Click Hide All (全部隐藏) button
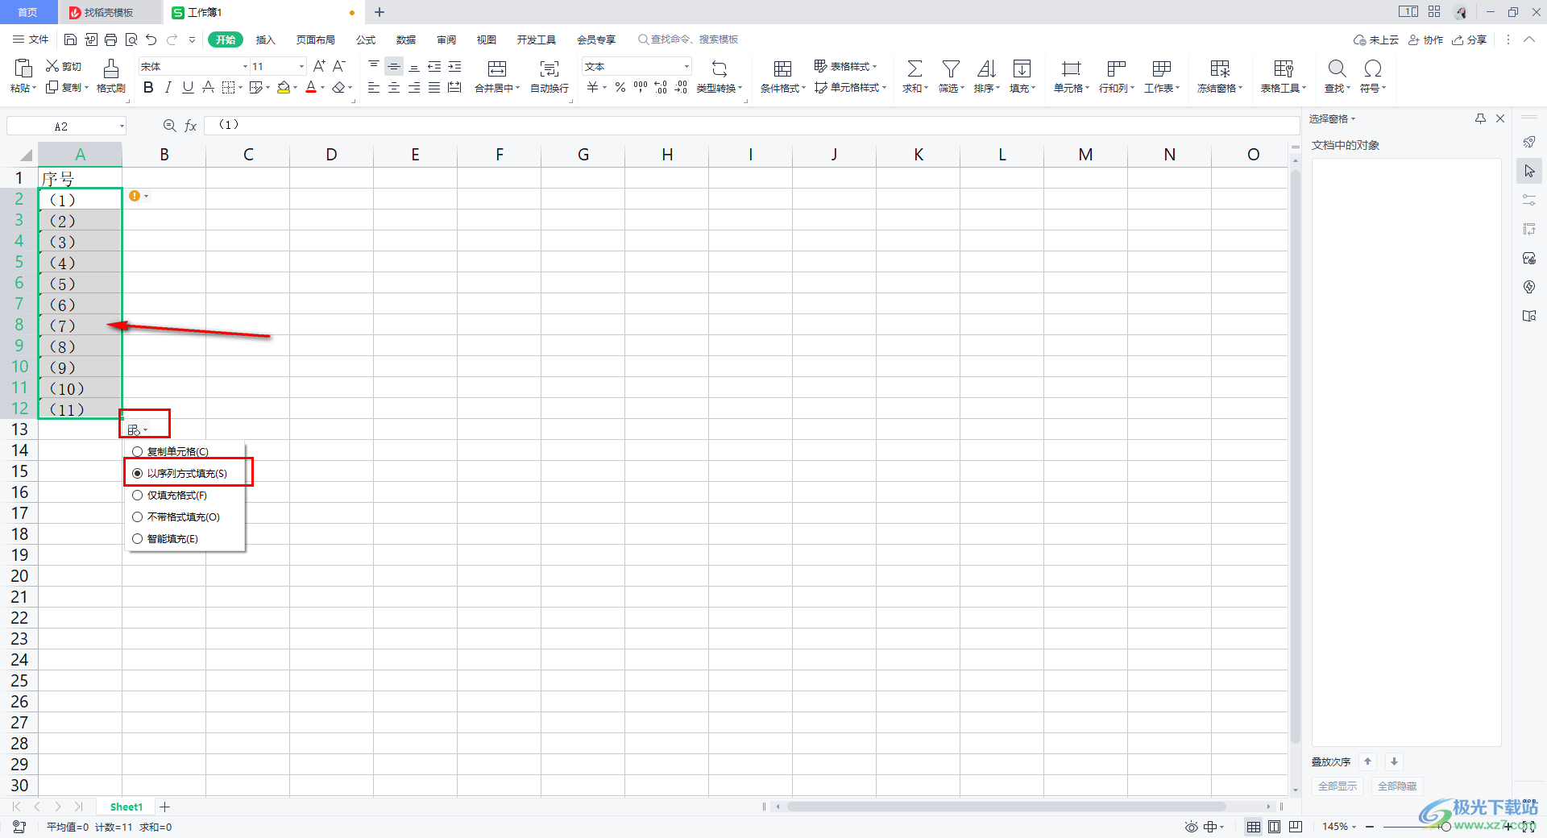 1397,786
